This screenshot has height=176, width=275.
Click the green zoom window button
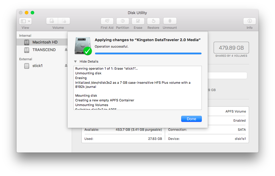pos(32,13)
